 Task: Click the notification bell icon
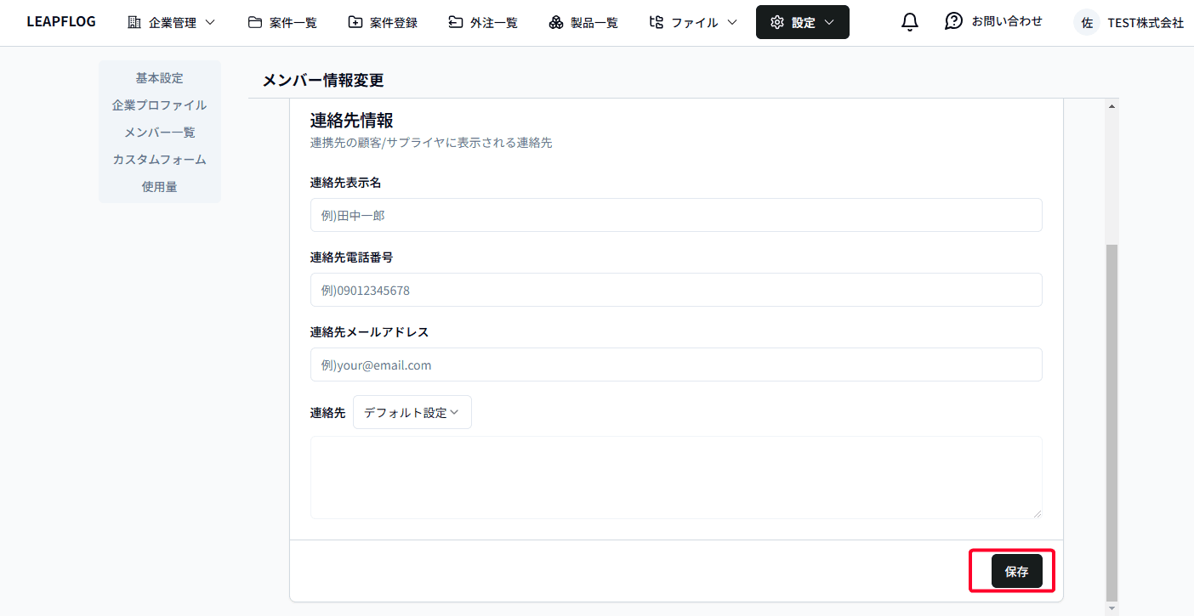point(909,22)
